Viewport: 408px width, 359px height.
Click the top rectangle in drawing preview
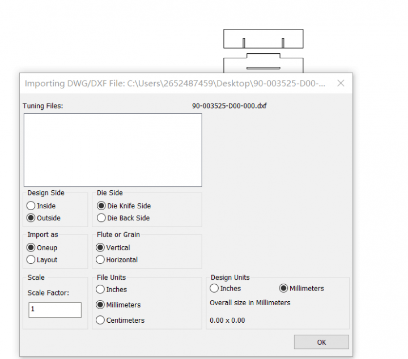tap(263, 39)
